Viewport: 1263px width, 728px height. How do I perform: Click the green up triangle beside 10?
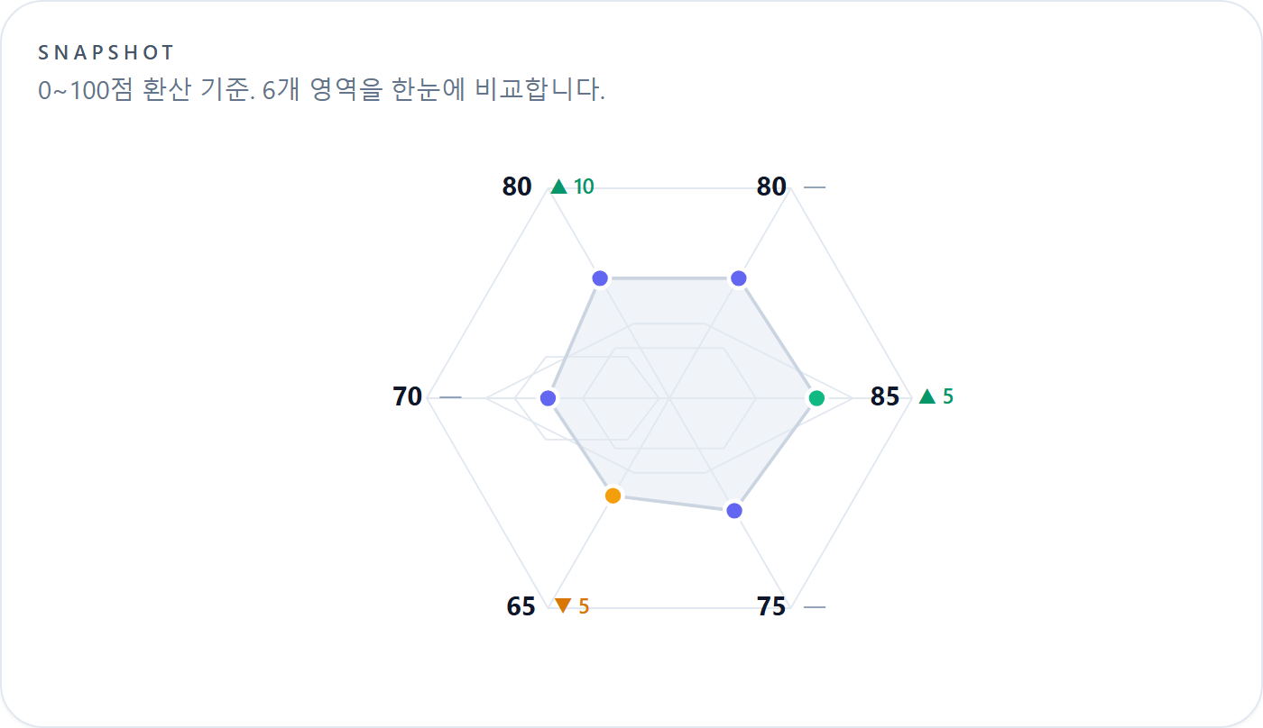tap(558, 187)
